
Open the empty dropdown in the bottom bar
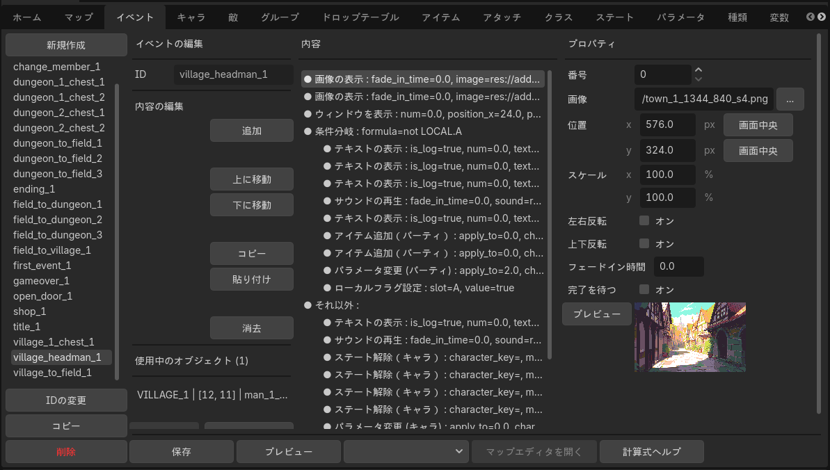coord(406,451)
